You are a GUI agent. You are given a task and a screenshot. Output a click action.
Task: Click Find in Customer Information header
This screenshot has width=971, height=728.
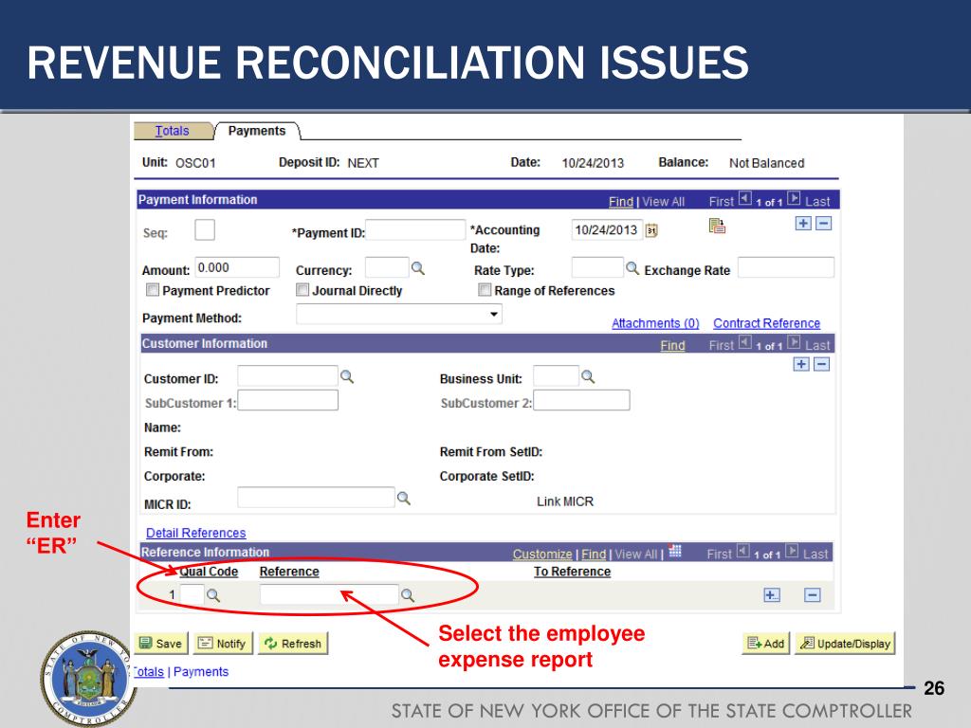click(x=672, y=345)
